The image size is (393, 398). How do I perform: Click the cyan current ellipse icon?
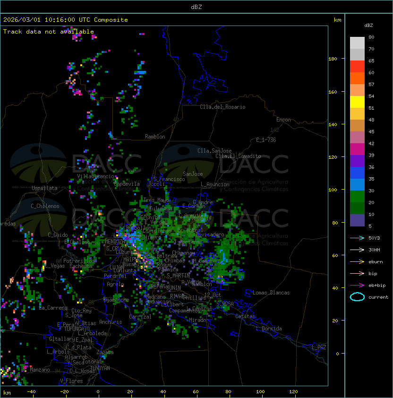pyautogui.click(x=357, y=297)
